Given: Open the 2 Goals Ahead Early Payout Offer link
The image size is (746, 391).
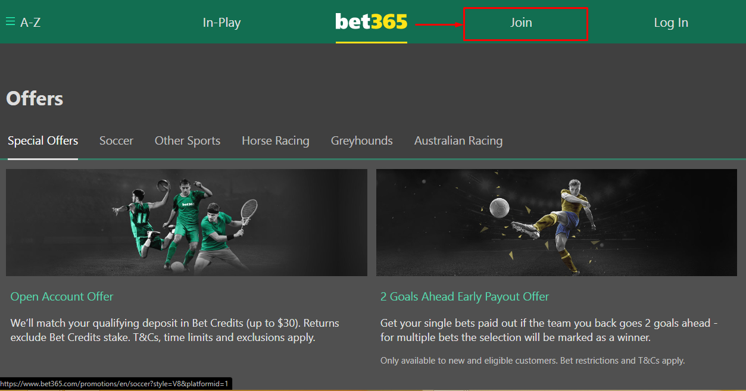Looking at the screenshot, I should coord(464,296).
